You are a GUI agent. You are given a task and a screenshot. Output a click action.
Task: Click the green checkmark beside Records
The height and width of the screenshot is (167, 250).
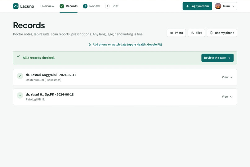coord(62,6)
